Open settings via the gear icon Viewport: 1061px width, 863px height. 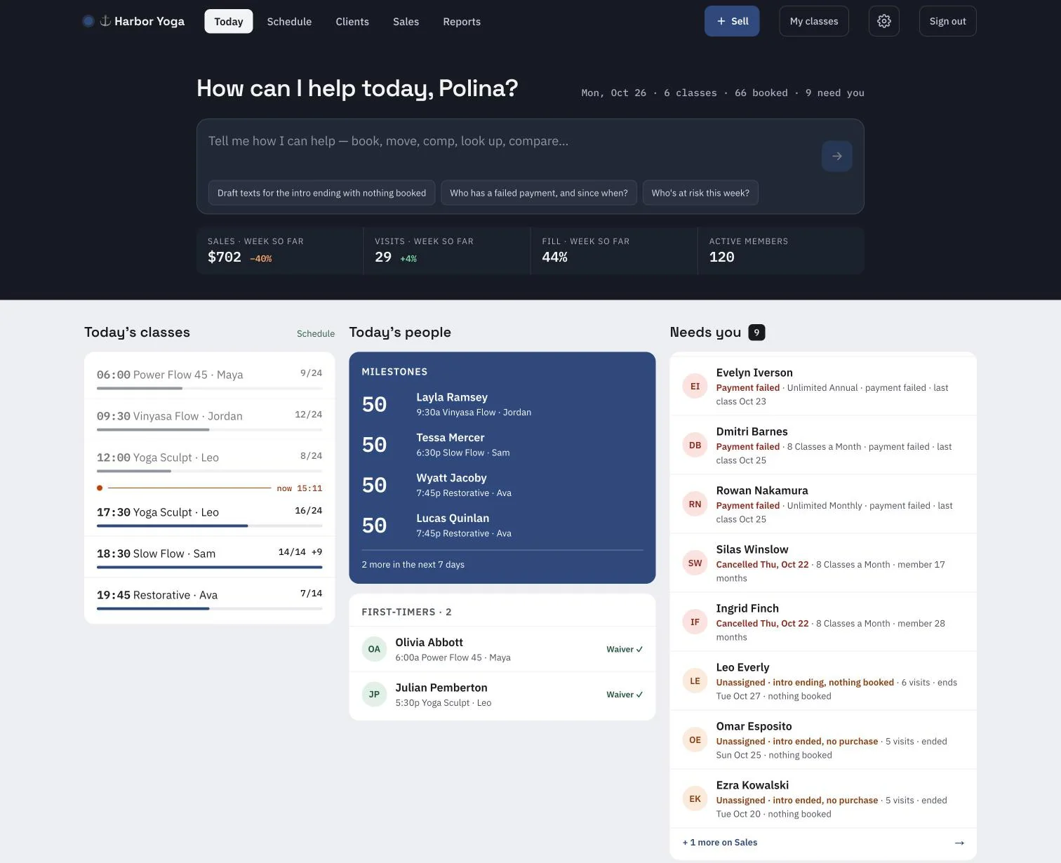884,21
